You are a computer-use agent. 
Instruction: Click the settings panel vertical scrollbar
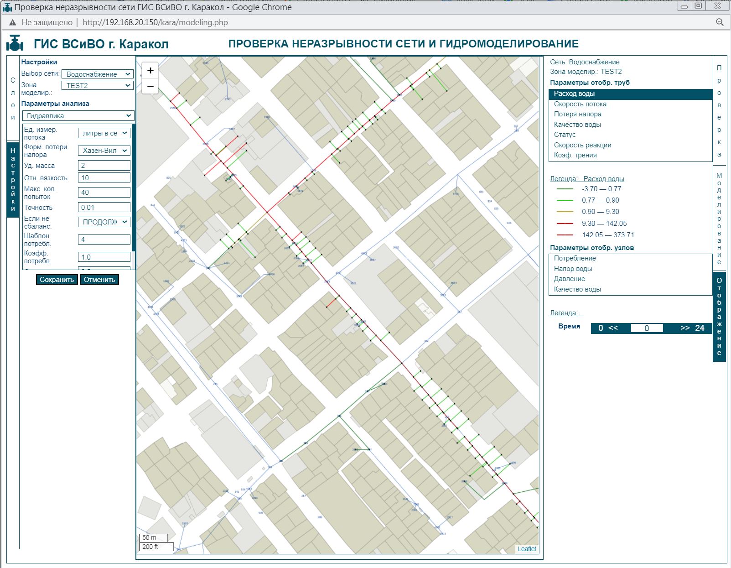134,187
